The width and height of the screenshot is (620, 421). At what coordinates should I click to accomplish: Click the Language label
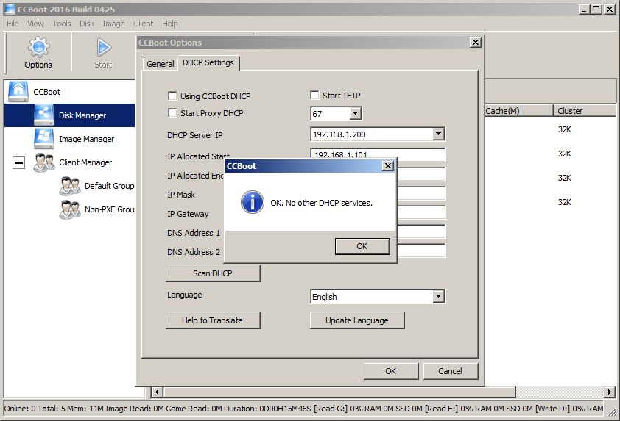click(x=185, y=295)
